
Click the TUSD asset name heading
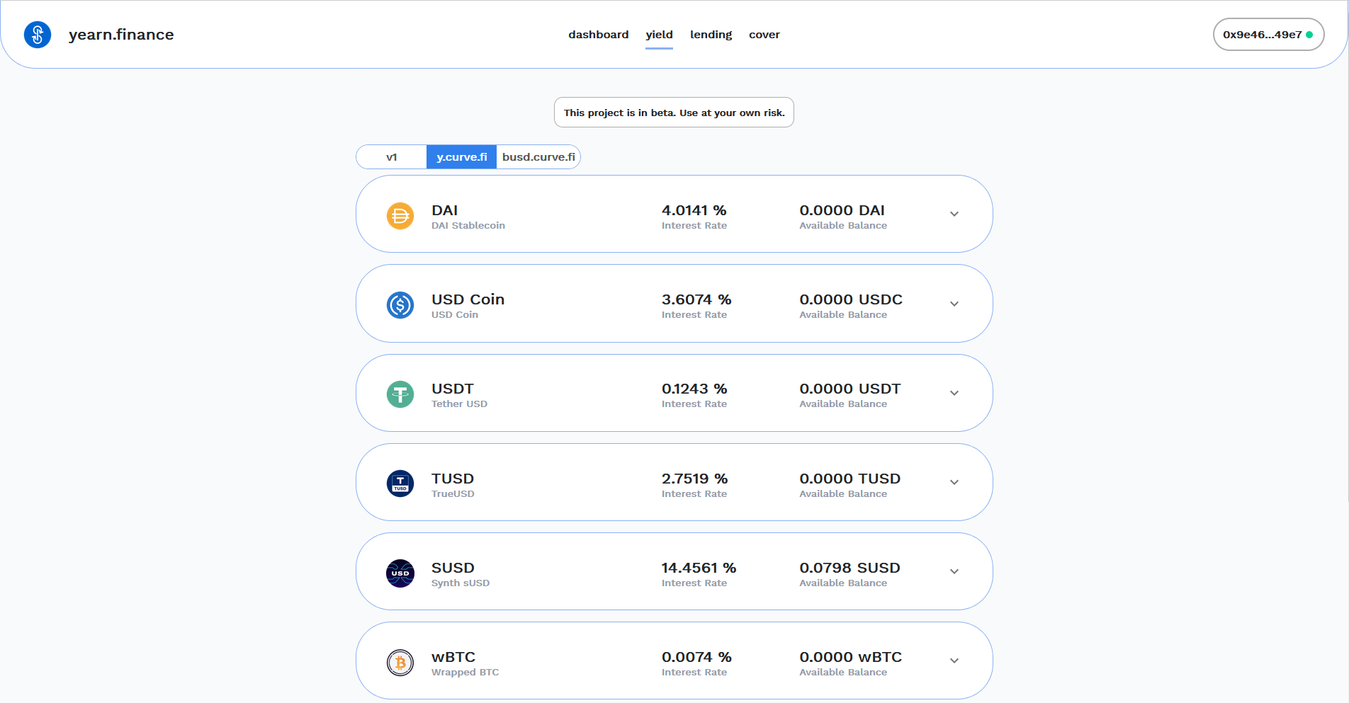[x=453, y=479]
